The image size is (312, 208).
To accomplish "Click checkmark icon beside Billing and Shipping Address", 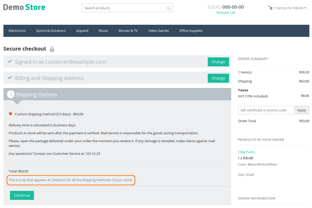I will [x=10, y=78].
